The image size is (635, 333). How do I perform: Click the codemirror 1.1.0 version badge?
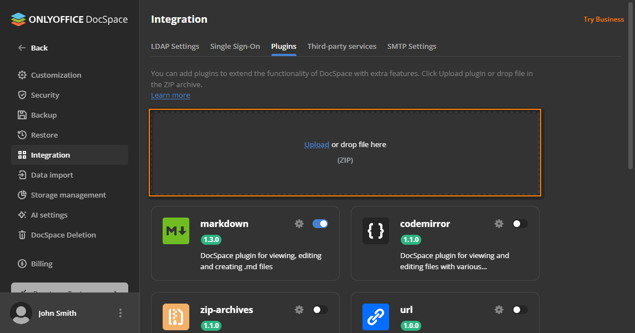(x=411, y=239)
